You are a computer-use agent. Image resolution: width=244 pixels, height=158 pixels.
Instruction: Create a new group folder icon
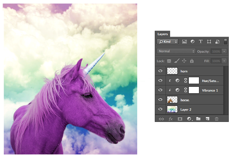click(x=198, y=119)
